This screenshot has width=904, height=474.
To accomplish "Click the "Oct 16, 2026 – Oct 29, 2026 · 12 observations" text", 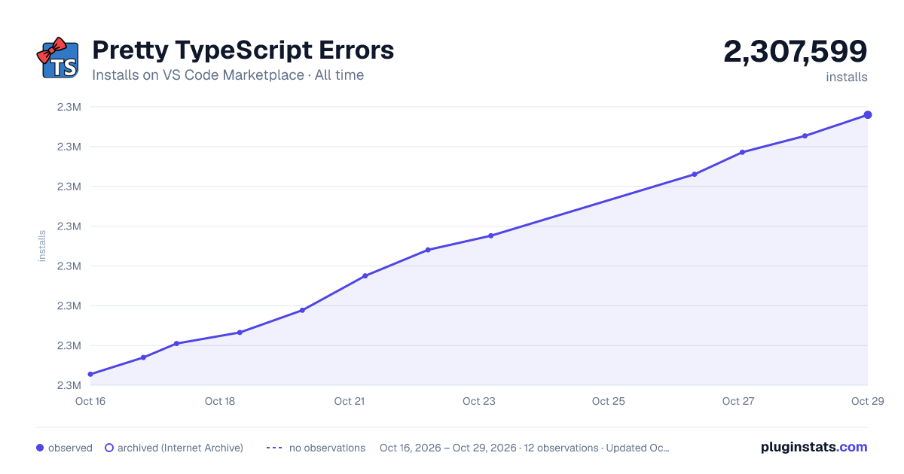I will tap(489, 448).
